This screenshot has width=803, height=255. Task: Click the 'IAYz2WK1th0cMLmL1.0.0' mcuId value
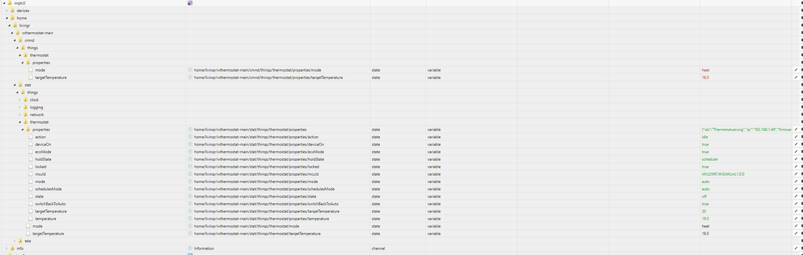coord(723,174)
